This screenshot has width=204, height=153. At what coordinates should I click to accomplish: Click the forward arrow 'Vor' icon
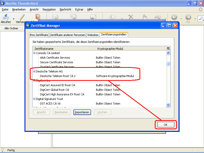[188, 17]
